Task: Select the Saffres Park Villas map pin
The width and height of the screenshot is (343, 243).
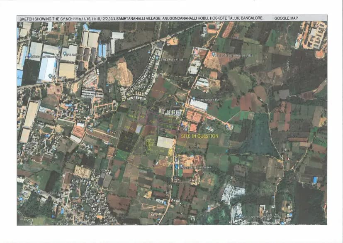Action: tap(157, 58)
